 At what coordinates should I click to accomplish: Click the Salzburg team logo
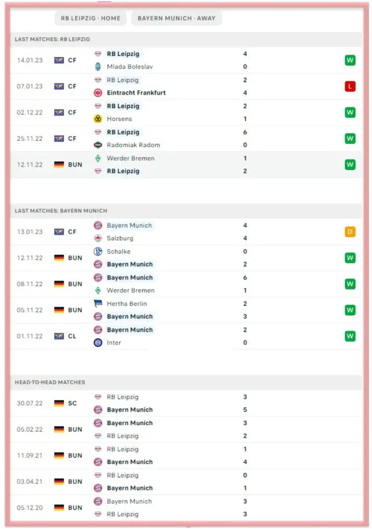click(x=98, y=238)
